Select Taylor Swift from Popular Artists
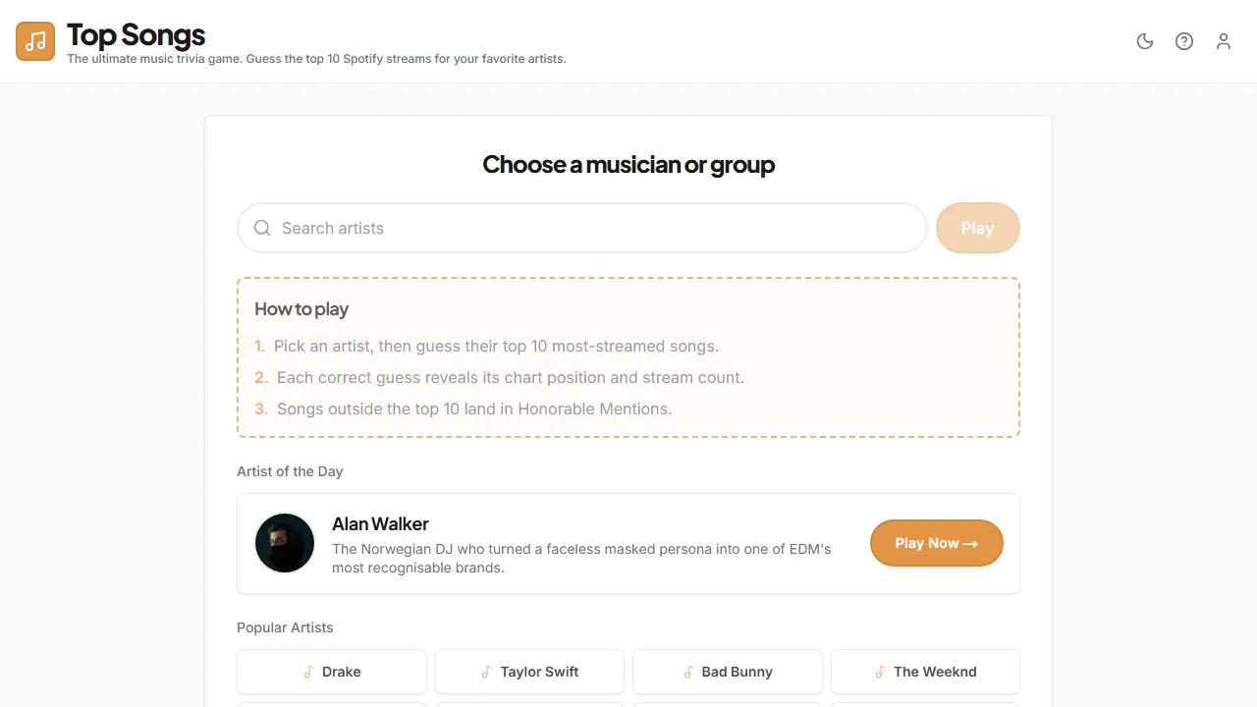This screenshot has height=707, width=1257. click(529, 672)
